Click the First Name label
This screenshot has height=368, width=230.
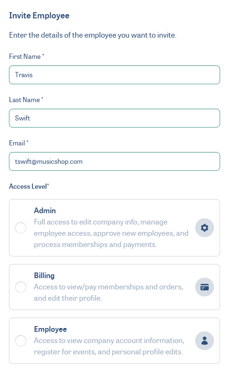click(x=27, y=56)
